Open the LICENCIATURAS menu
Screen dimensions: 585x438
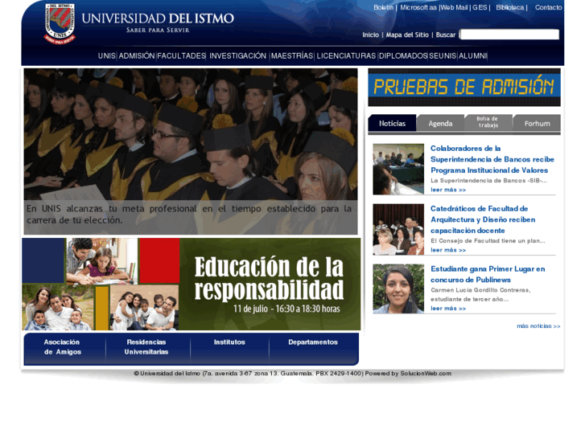[346, 56]
